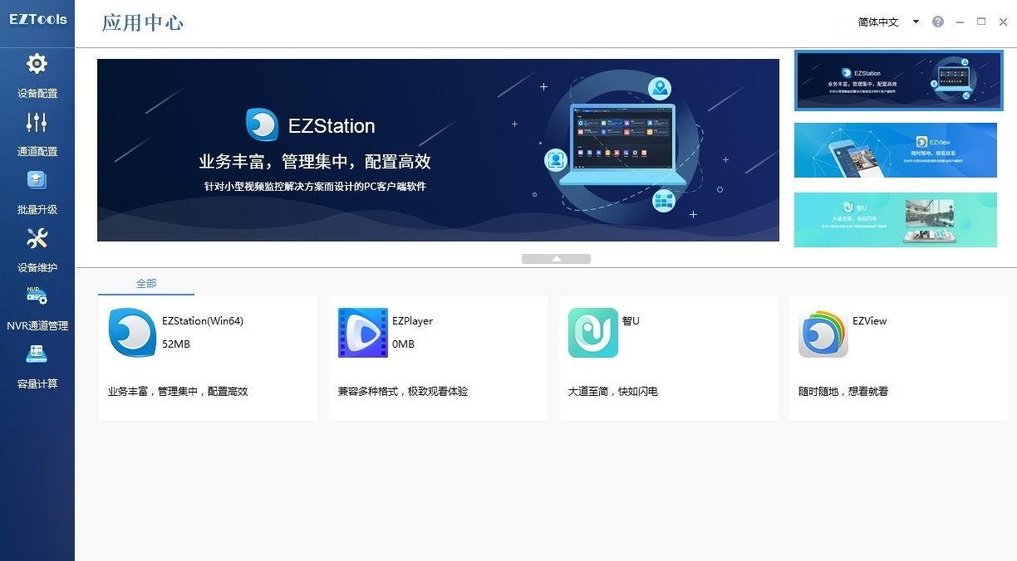This screenshot has width=1017, height=561.
Task: Click the EZStation(Win64) app icon
Action: click(132, 333)
